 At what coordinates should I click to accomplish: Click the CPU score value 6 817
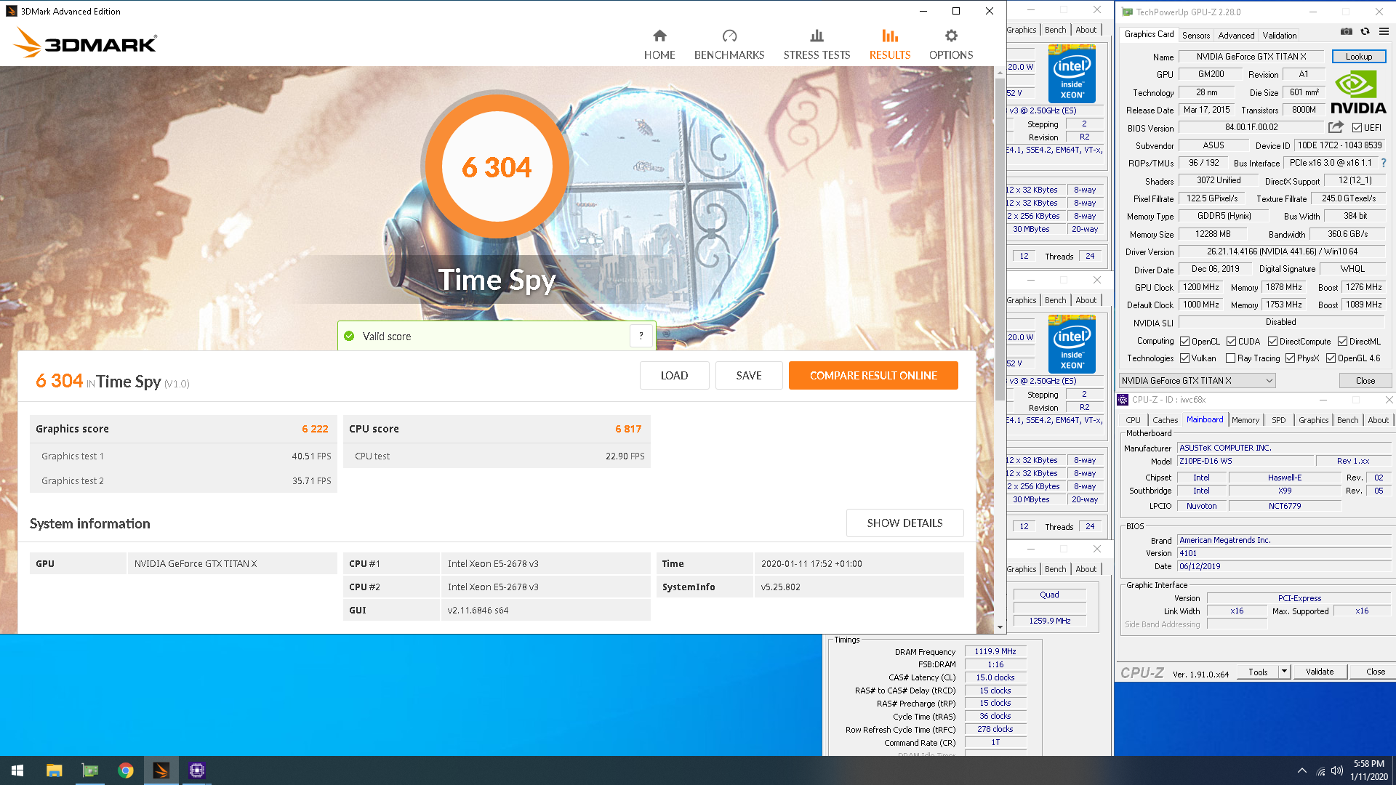click(628, 429)
